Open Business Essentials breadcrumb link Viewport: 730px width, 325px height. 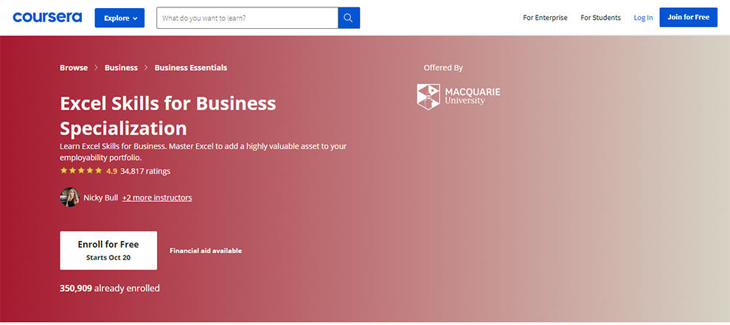(190, 68)
